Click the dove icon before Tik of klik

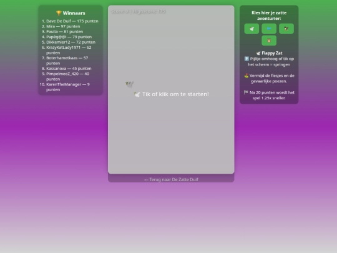pyautogui.click(x=137, y=94)
